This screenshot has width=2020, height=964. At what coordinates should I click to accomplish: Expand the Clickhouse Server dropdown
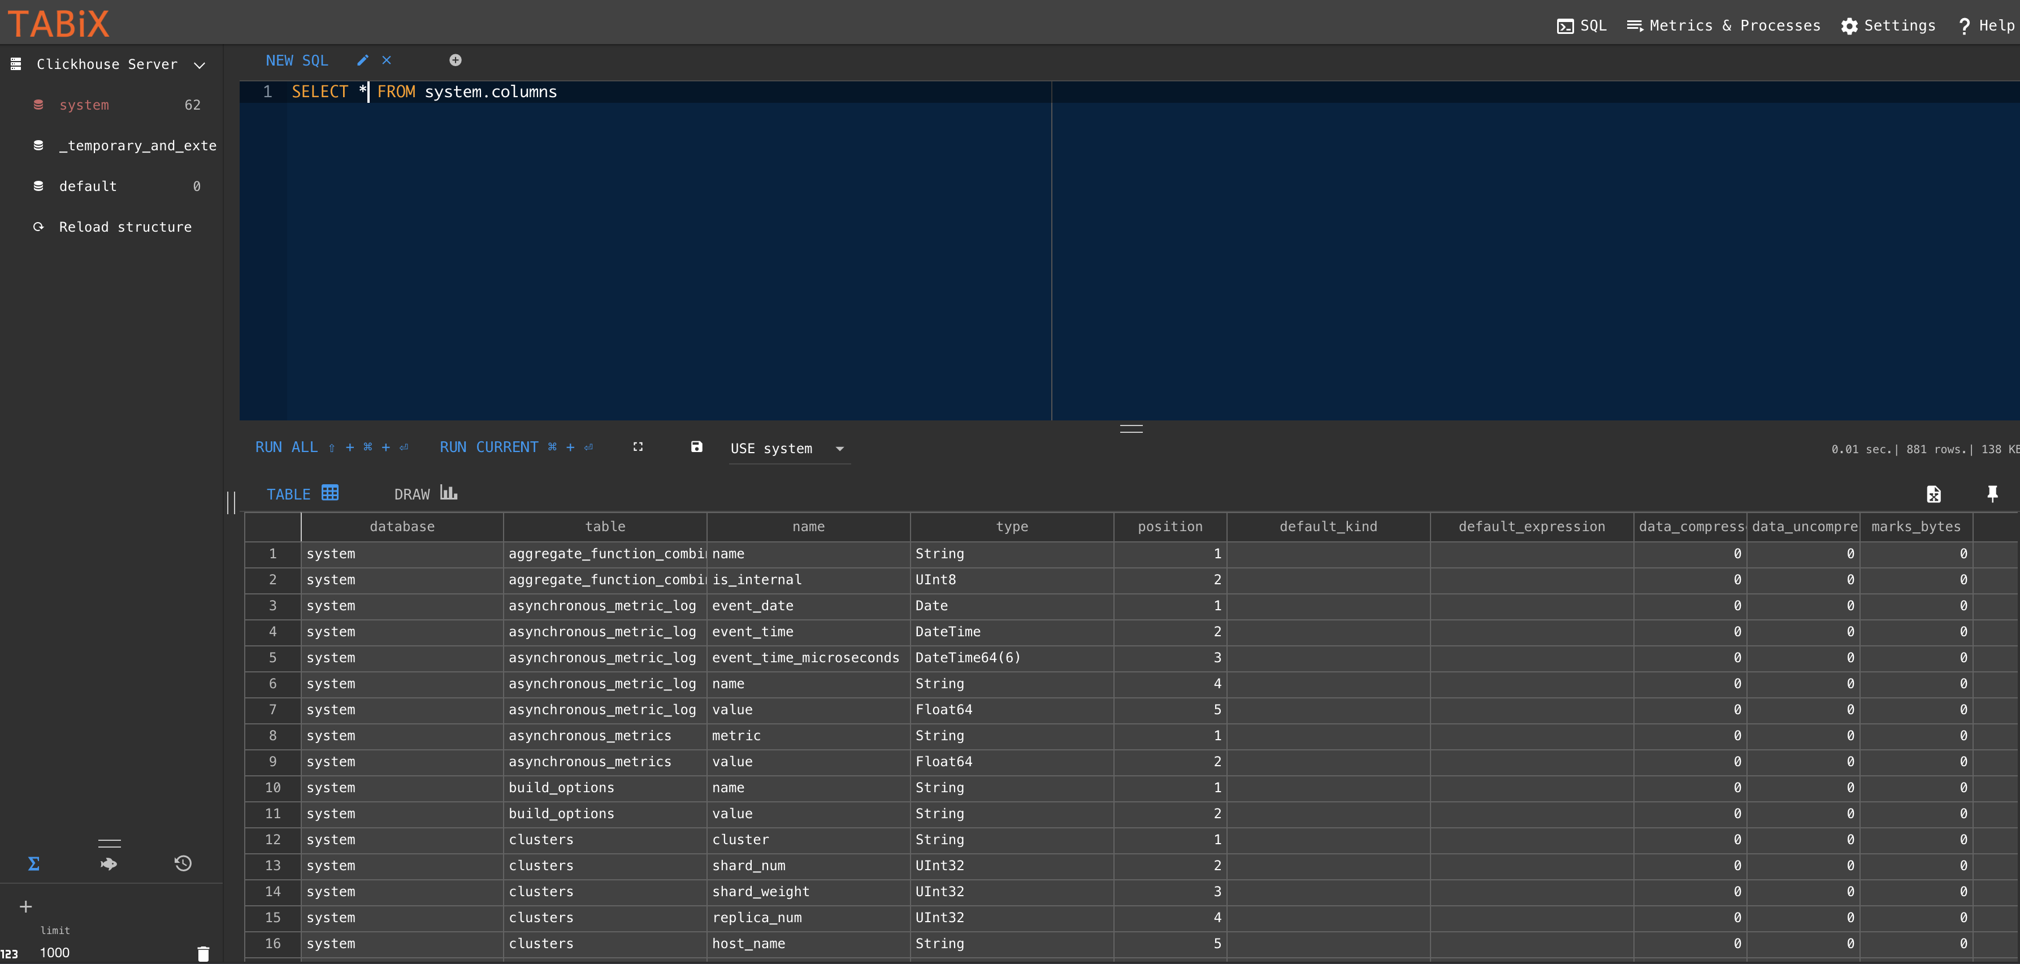click(x=199, y=65)
